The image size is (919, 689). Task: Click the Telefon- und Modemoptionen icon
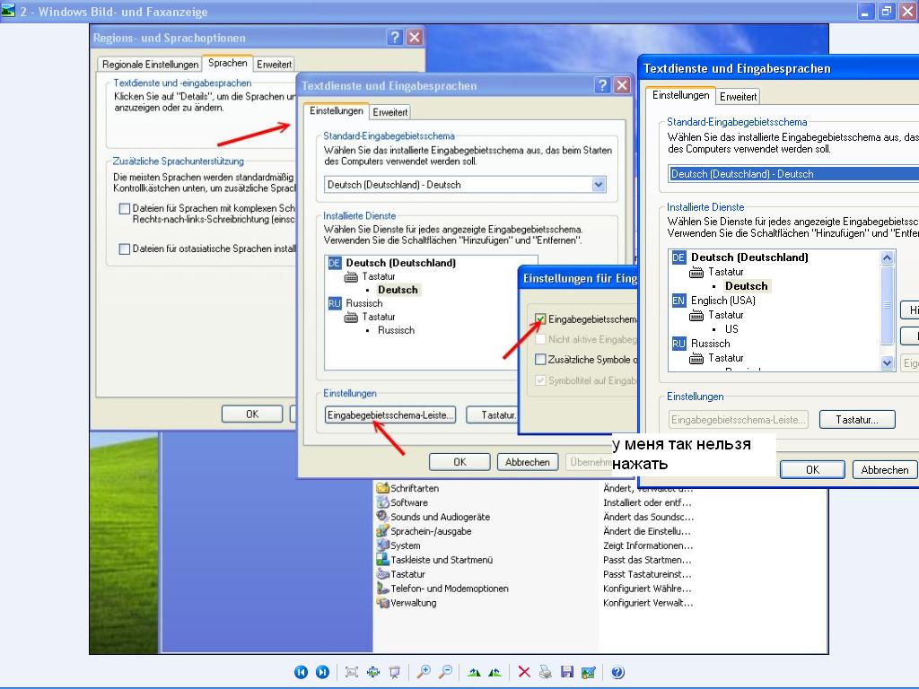point(382,589)
